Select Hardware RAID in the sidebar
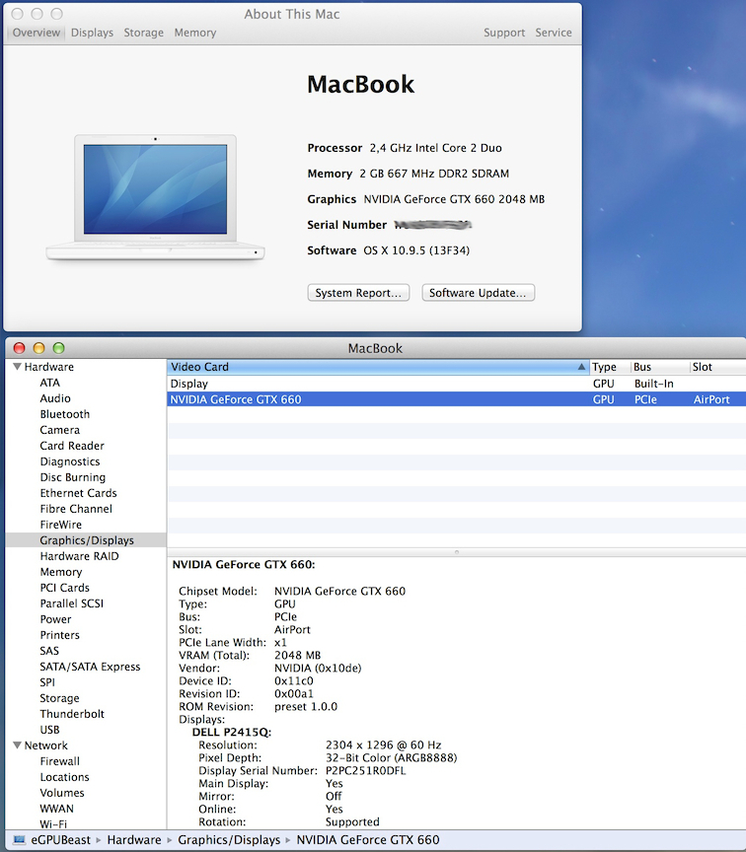Image resolution: width=746 pixels, height=852 pixels. [79, 556]
